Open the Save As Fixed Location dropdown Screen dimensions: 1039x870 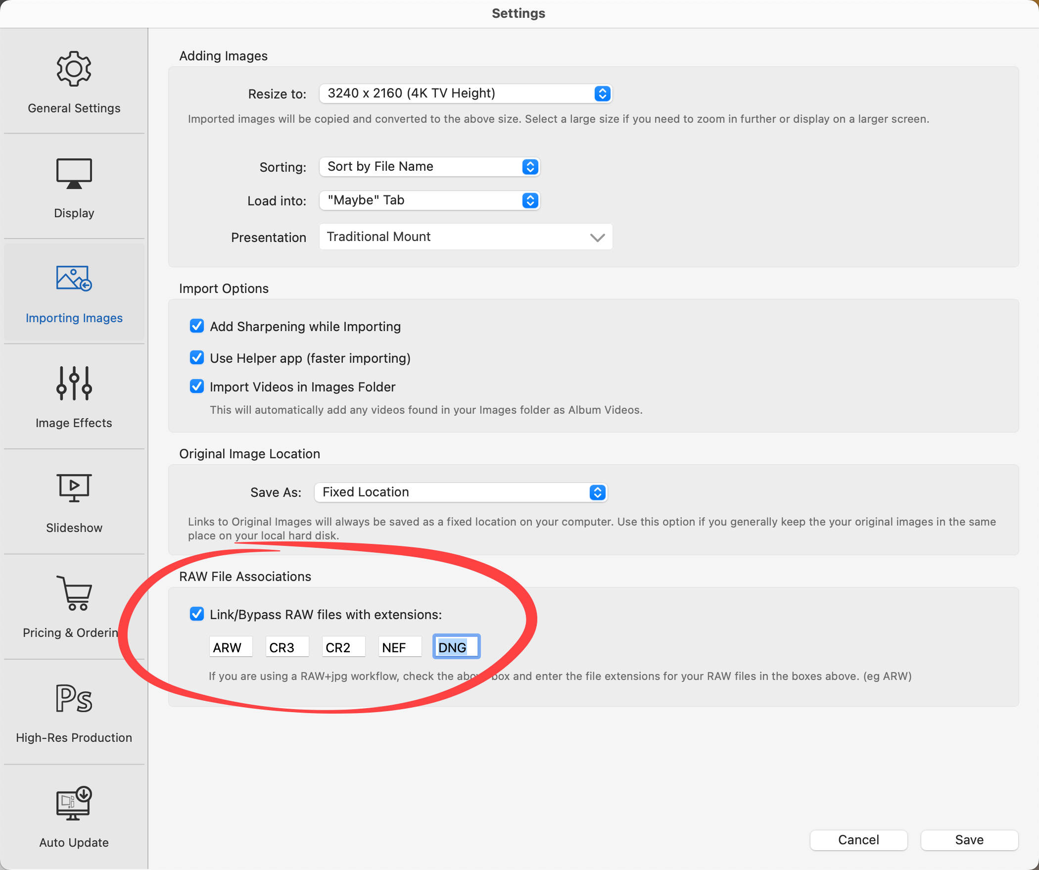pyautogui.click(x=460, y=492)
